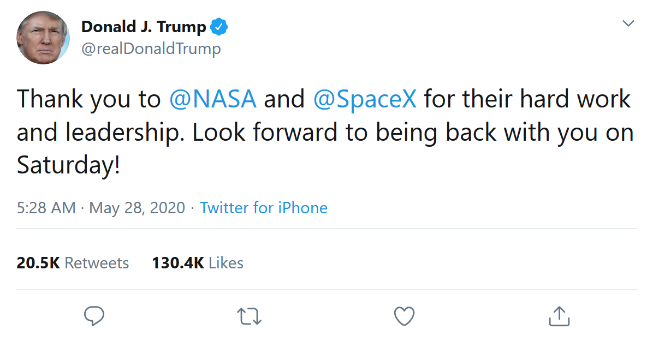
Task: Share the tweet using the upload arrow icon
Action: coord(559,316)
